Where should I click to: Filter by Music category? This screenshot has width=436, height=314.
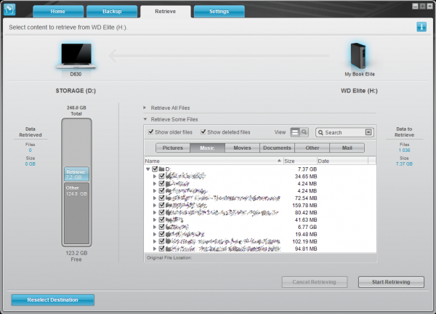coord(207,148)
